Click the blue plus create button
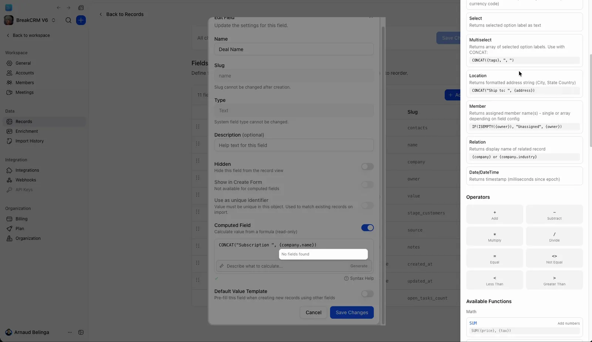The image size is (592, 342). (x=81, y=20)
